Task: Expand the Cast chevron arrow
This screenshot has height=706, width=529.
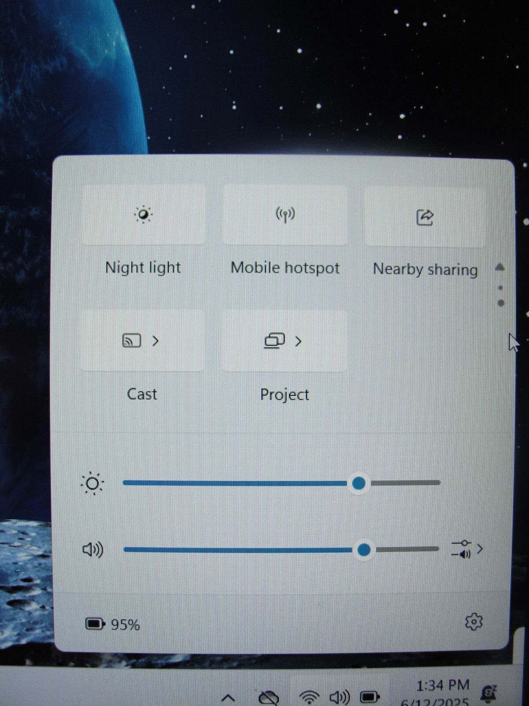Action: 155,341
